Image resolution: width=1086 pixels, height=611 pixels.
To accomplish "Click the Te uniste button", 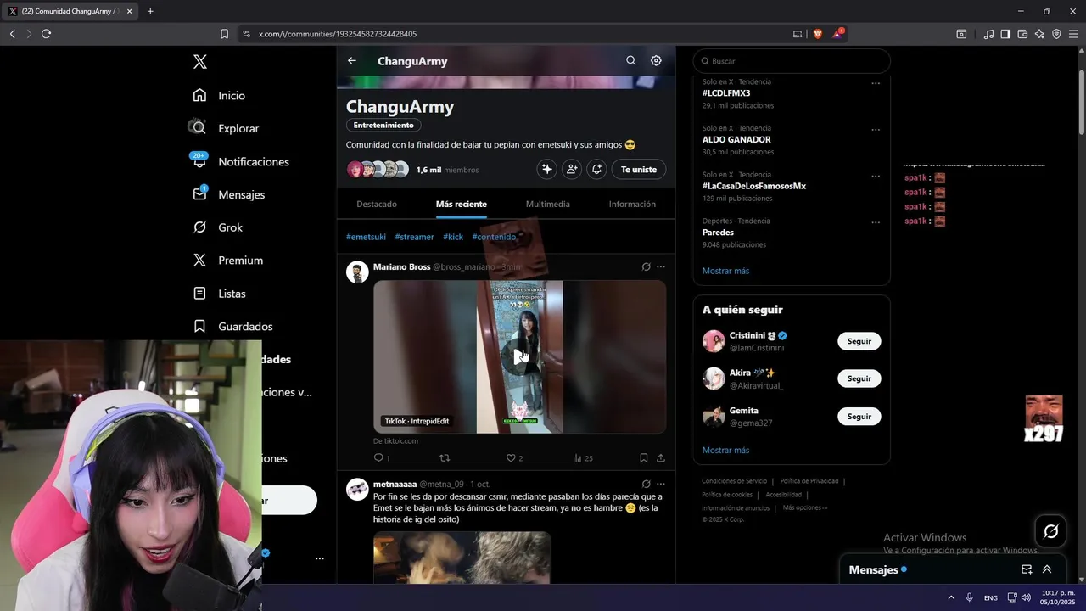I will 639,169.
